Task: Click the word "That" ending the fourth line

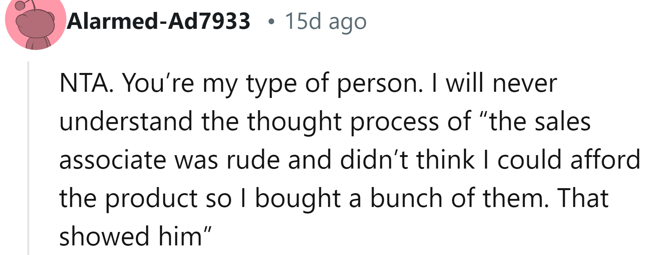Action: pos(583,198)
